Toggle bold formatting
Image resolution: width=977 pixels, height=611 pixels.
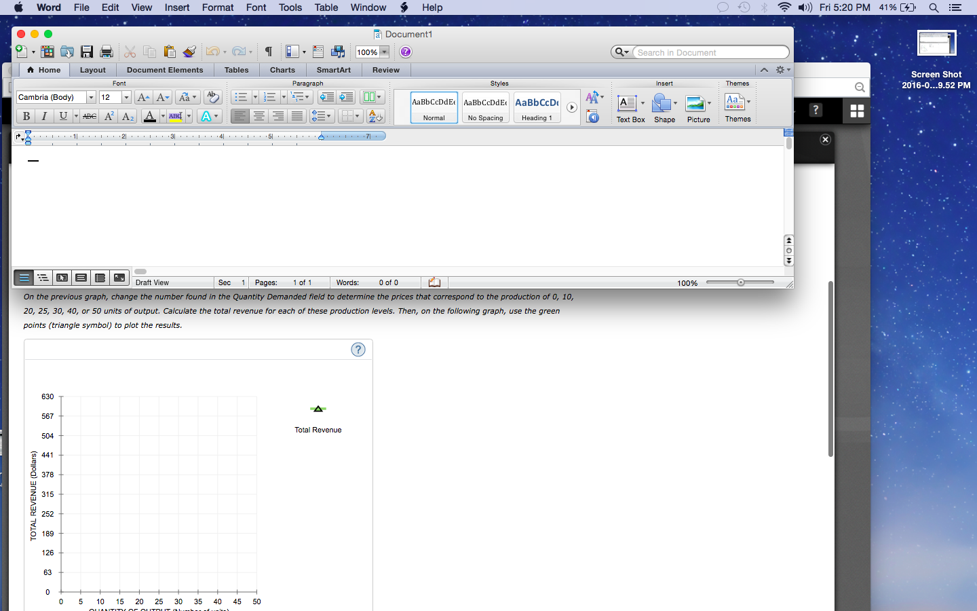point(26,116)
